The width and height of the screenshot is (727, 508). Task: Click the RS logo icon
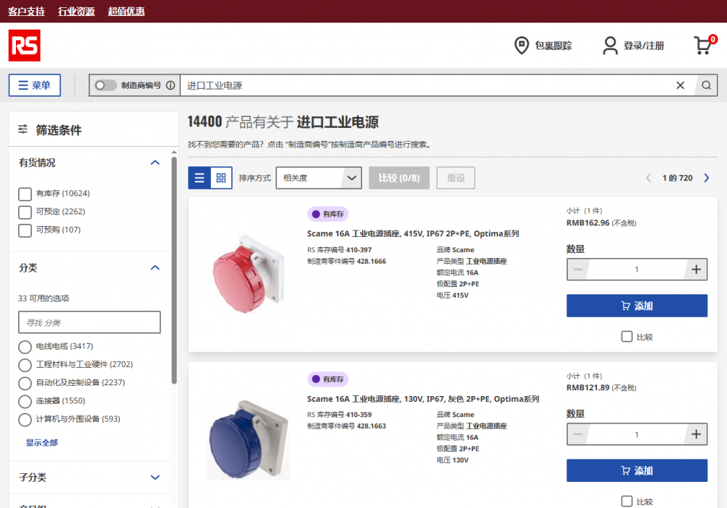click(x=25, y=46)
